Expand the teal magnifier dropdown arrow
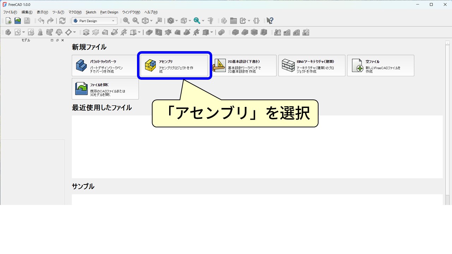 coord(203,21)
